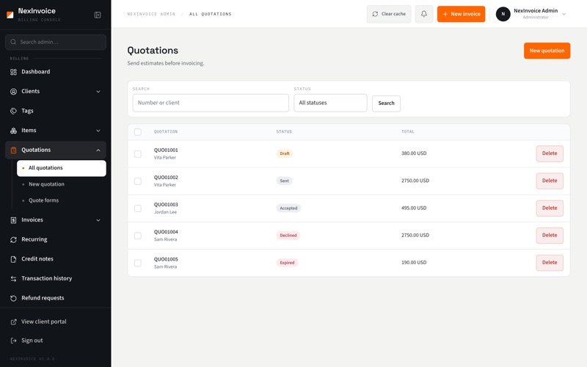
Task: Check the box for quotation QUO01003
Action: point(138,208)
